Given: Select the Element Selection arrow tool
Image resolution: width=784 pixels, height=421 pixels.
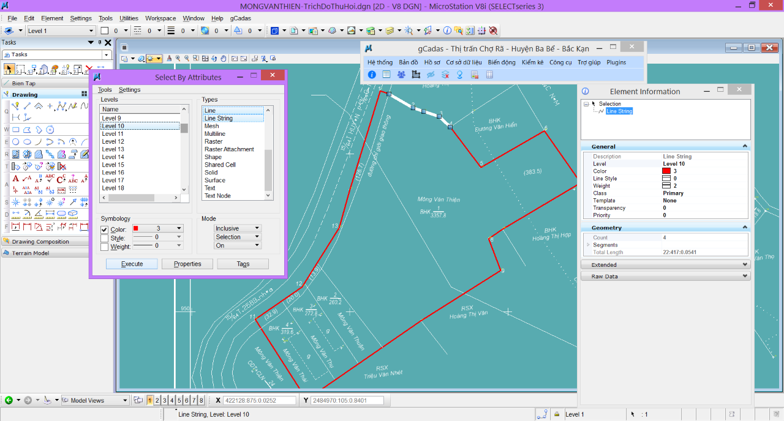Looking at the screenshot, I should 9,69.
